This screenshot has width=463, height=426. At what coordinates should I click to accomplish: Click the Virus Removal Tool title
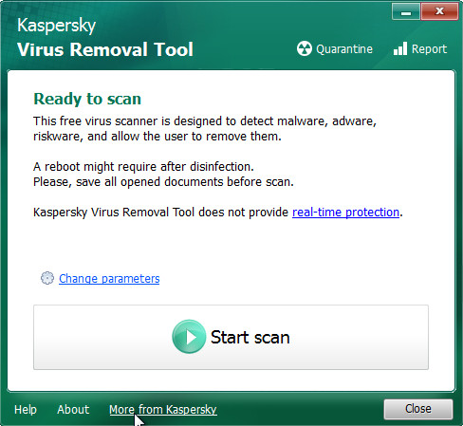coord(105,49)
